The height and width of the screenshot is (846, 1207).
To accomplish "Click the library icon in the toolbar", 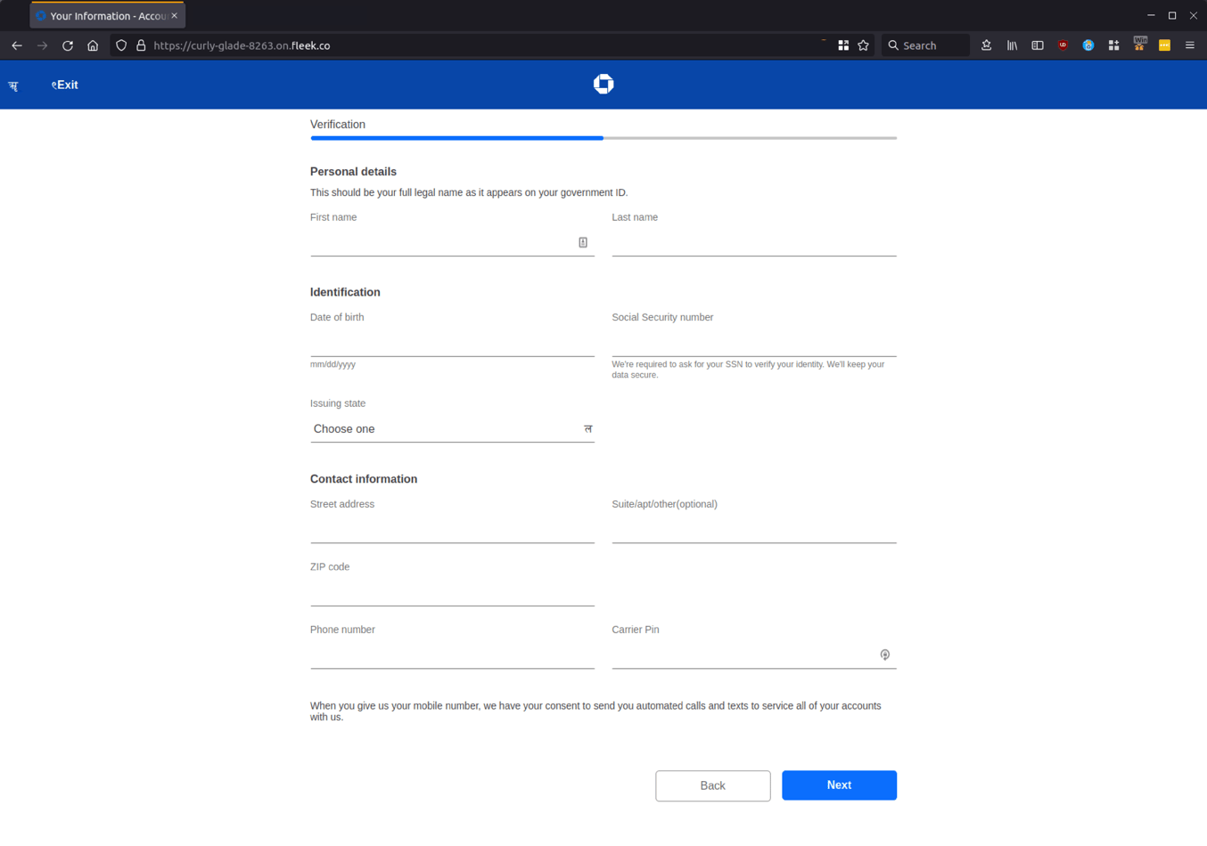I will (x=1012, y=45).
